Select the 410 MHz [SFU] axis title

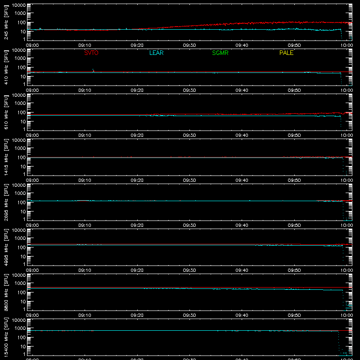pos(6,67)
